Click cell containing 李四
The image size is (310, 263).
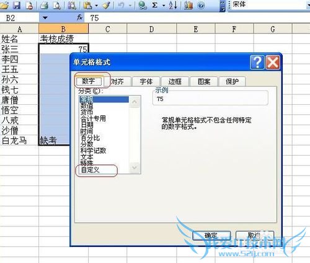[19, 59]
